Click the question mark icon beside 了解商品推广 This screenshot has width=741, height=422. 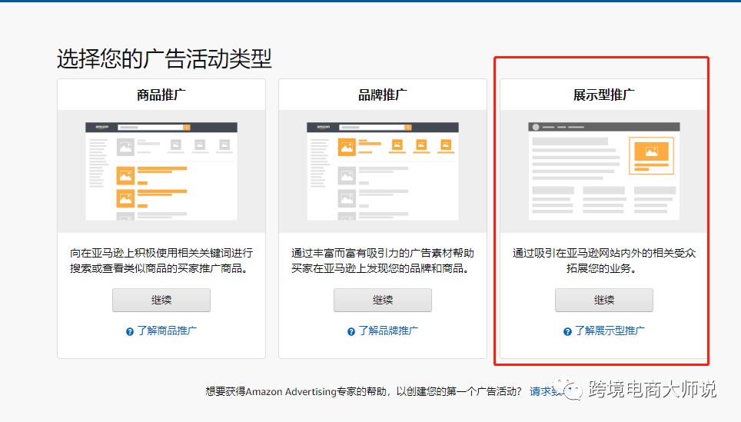point(129,332)
